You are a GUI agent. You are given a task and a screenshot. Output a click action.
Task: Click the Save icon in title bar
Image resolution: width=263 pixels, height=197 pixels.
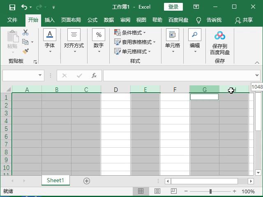pyautogui.click(x=12, y=7)
